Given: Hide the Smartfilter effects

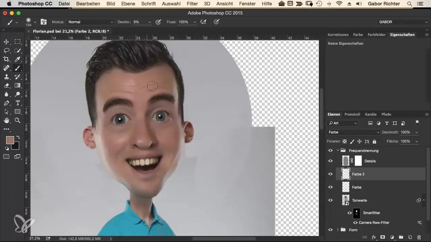Looking at the screenshot, I should point(350,213).
